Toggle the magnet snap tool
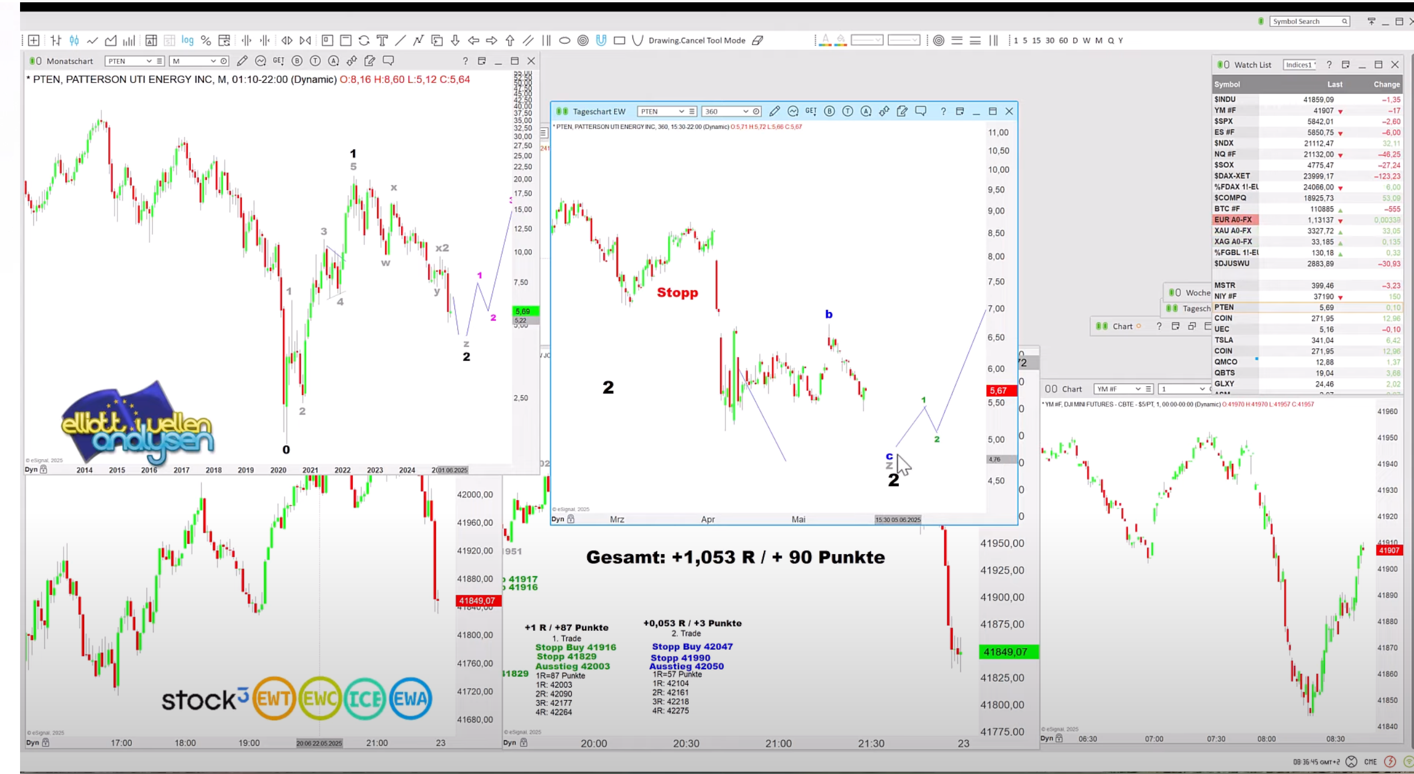The width and height of the screenshot is (1414, 774). pyautogui.click(x=601, y=40)
